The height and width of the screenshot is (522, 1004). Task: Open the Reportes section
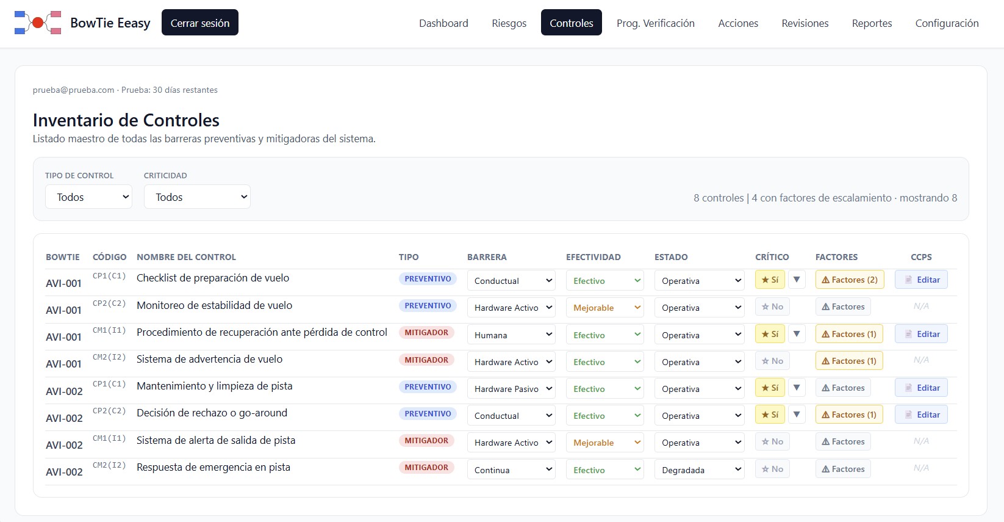point(872,23)
